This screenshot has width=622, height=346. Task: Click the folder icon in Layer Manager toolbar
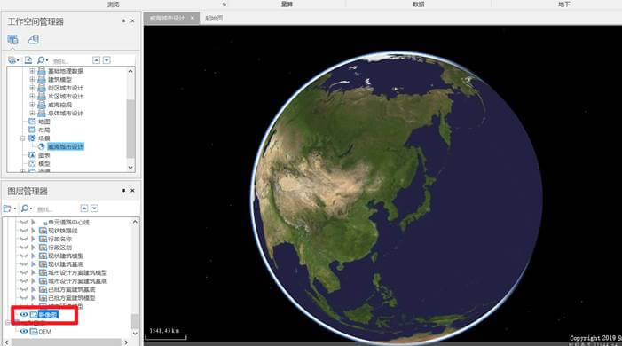[8, 208]
